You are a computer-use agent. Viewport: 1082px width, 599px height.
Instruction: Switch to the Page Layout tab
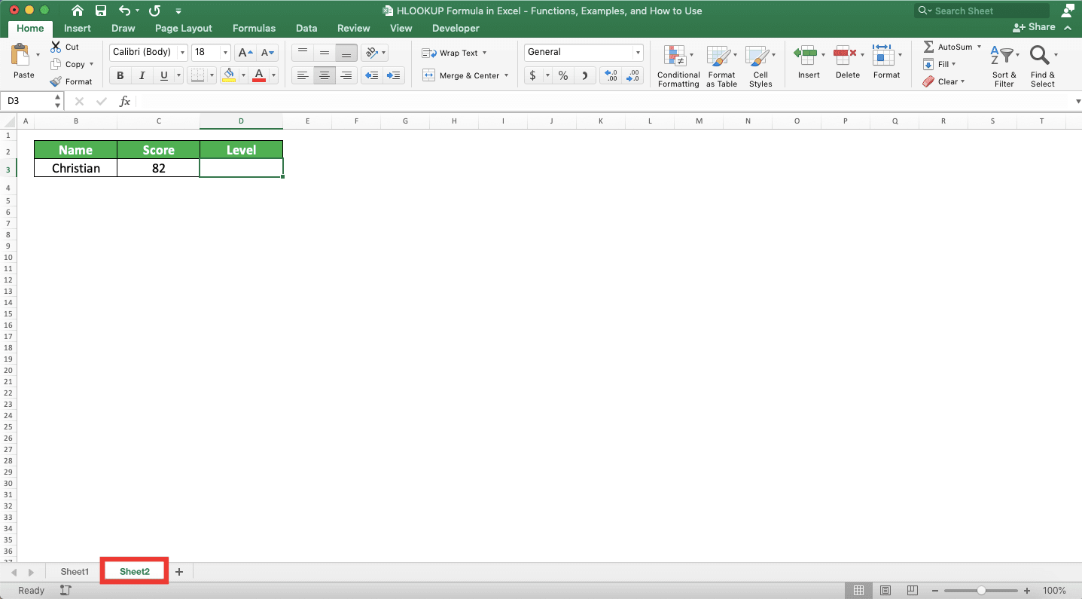pos(184,29)
